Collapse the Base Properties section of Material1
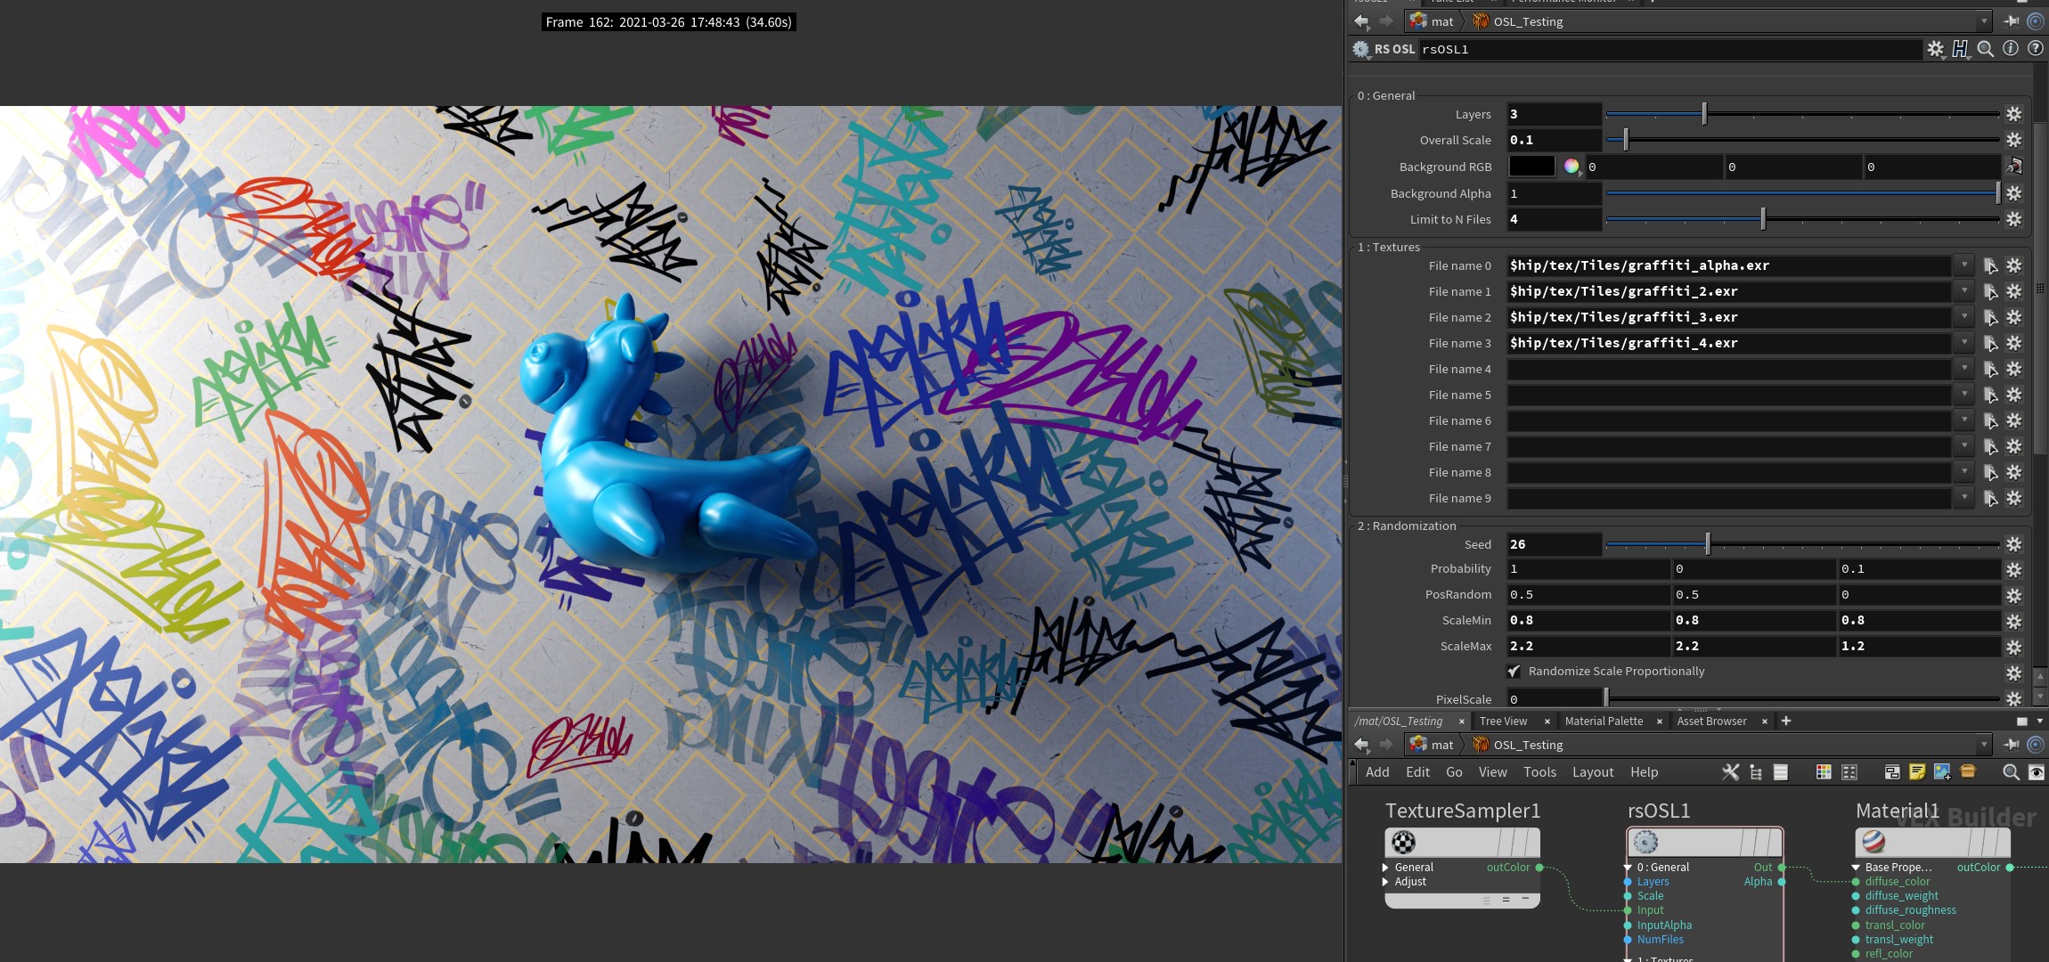The image size is (2049, 962). (x=1856, y=868)
